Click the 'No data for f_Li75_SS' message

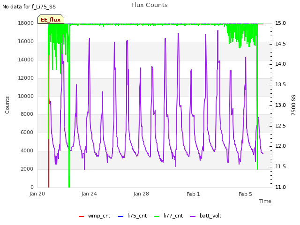click(x=29, y=7)
